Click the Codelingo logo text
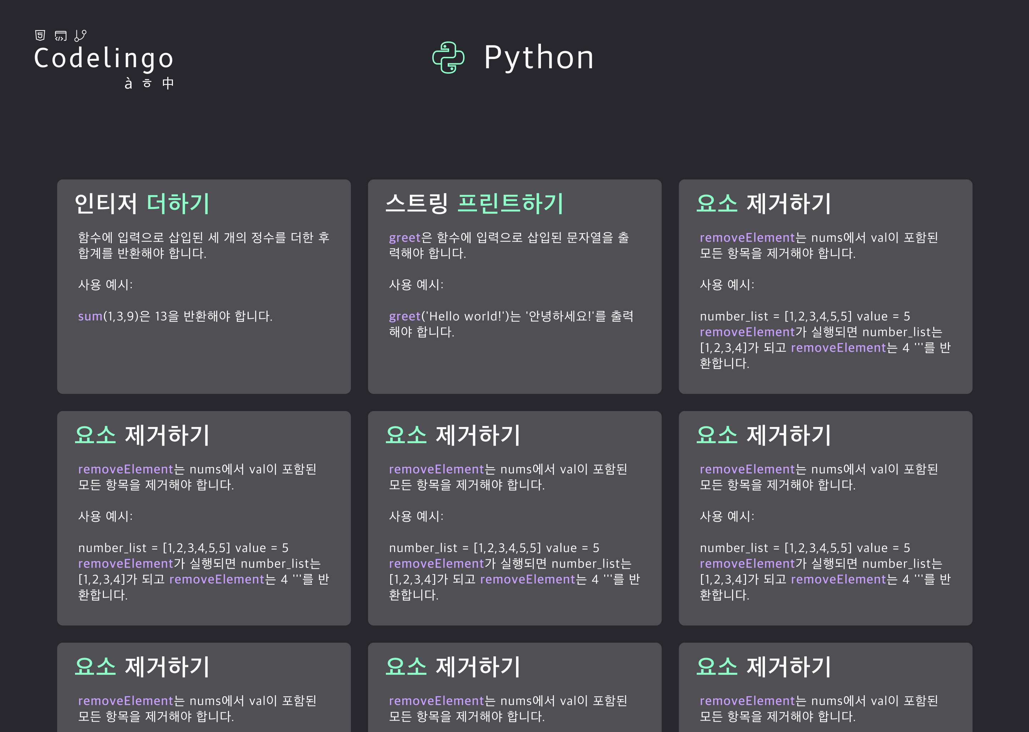 (x=104, y=59)
